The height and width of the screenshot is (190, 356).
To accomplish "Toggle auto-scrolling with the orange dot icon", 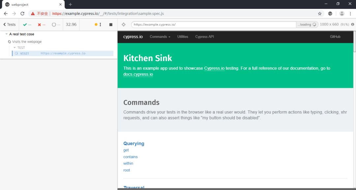I will pyautogui.click(x=96, y=24).
